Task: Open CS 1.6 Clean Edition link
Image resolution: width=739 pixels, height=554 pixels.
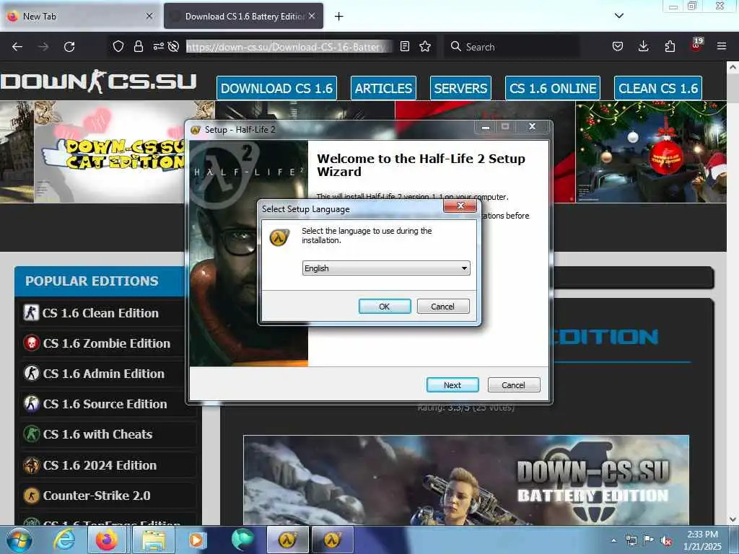Action: (x=100, y=313)
